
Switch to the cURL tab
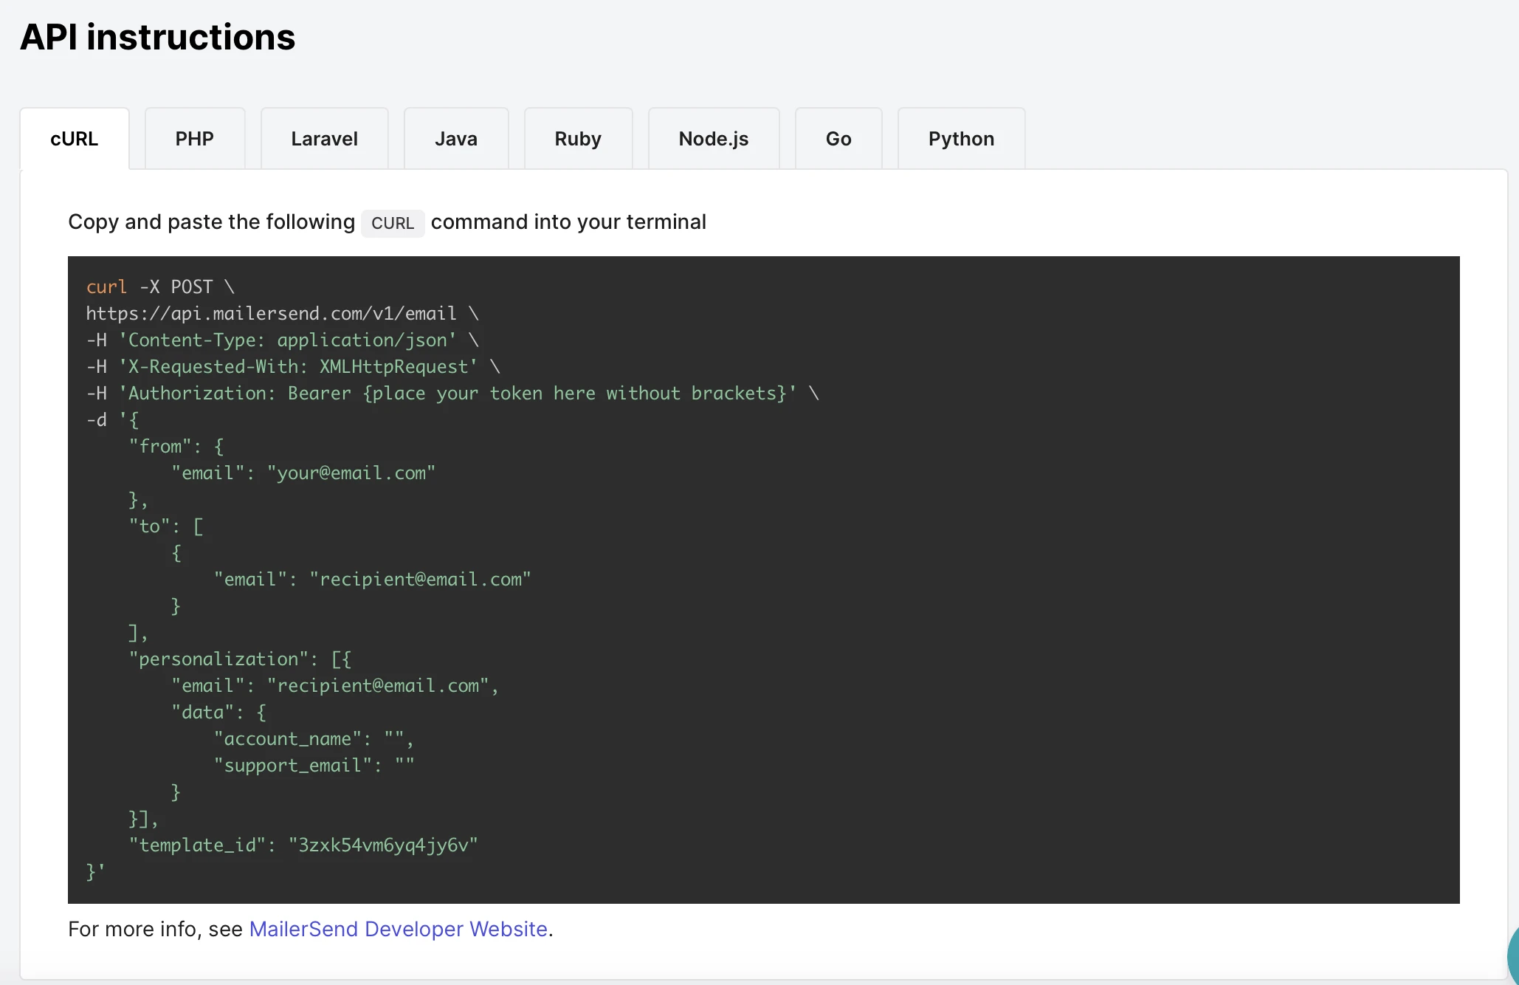(74, 139)
